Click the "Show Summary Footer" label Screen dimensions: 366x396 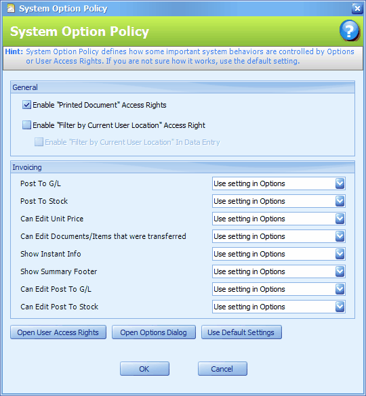tap(59, 271)
